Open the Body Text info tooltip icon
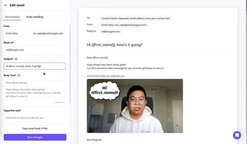 pyautogui.click(x=19, y=75)
